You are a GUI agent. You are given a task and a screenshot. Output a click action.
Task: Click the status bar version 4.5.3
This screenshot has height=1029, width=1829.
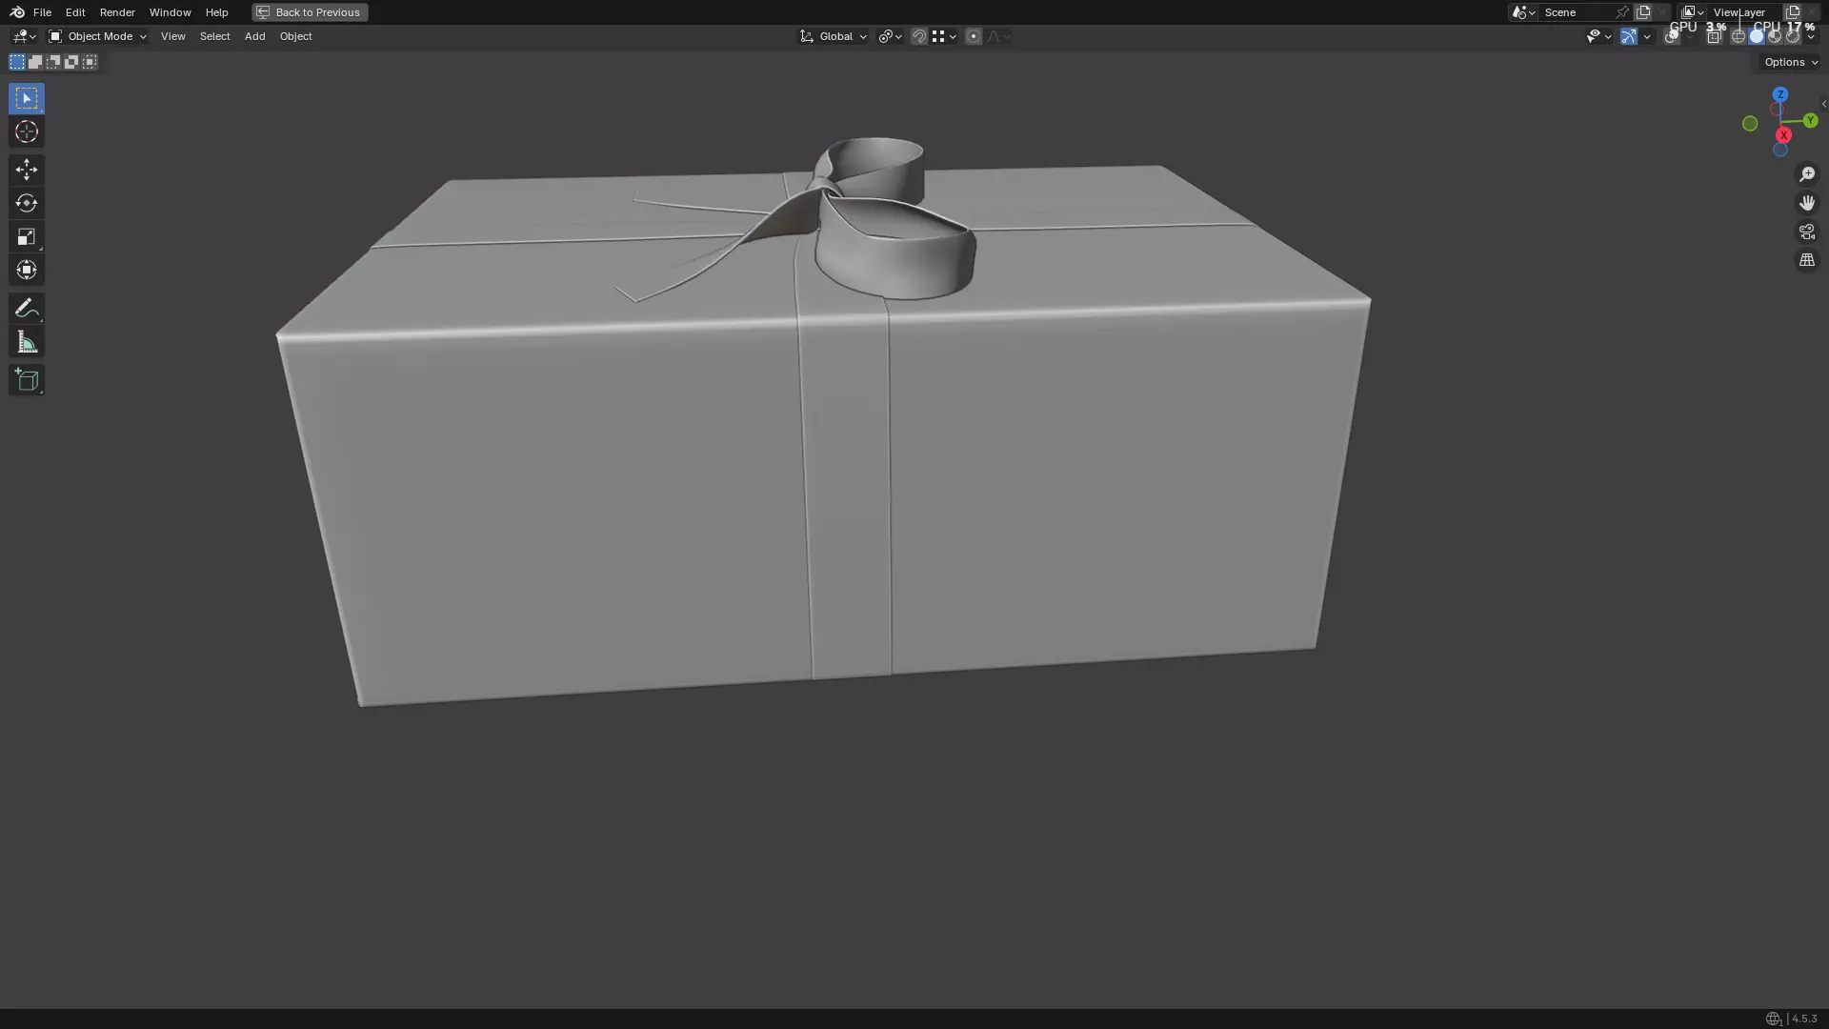(x=1804, y=1019)
